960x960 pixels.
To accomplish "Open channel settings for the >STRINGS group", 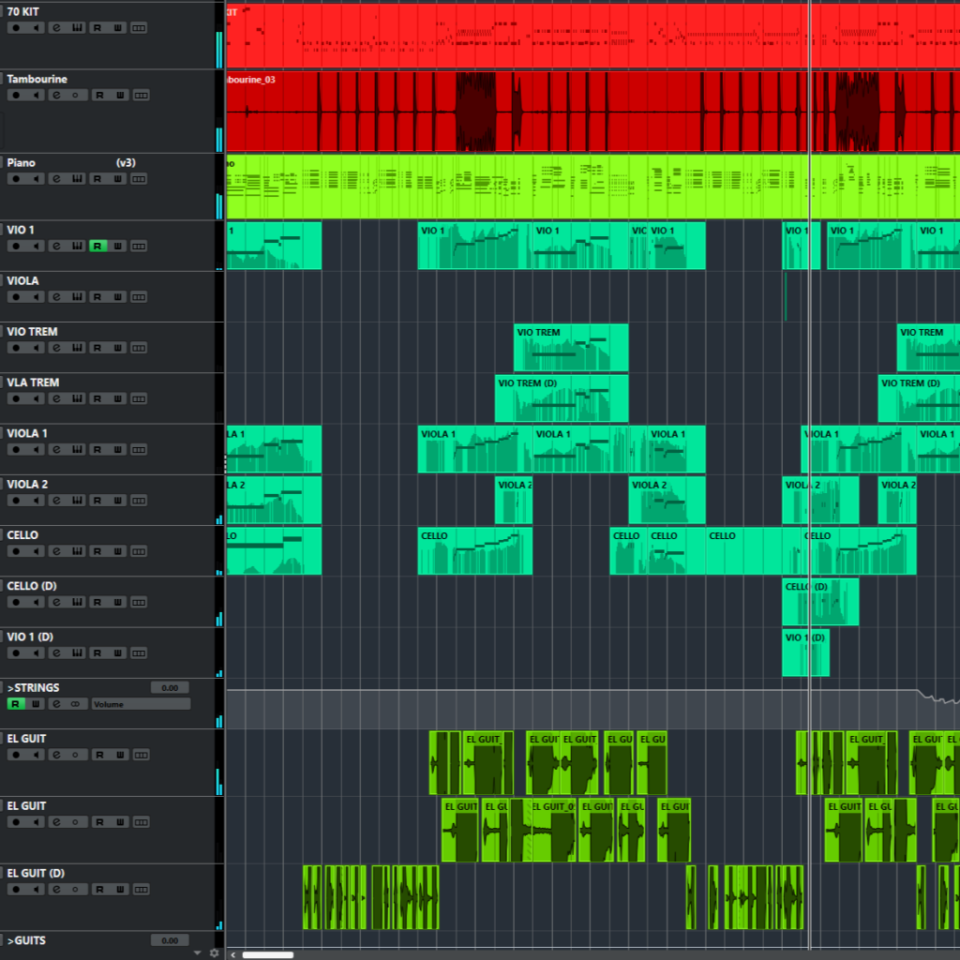I will (x=56, y=703).
